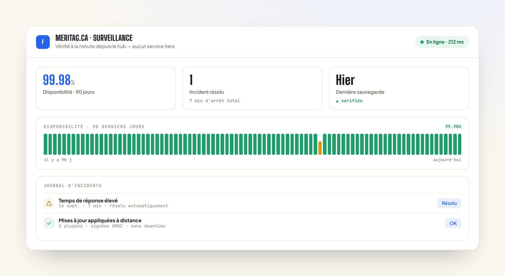
Task: Open the "Temps de réponse élevé" incident
Action: pos(252,203)
